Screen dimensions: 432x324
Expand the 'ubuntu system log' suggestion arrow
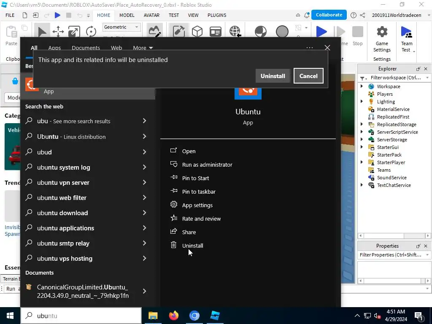(144, 167)
